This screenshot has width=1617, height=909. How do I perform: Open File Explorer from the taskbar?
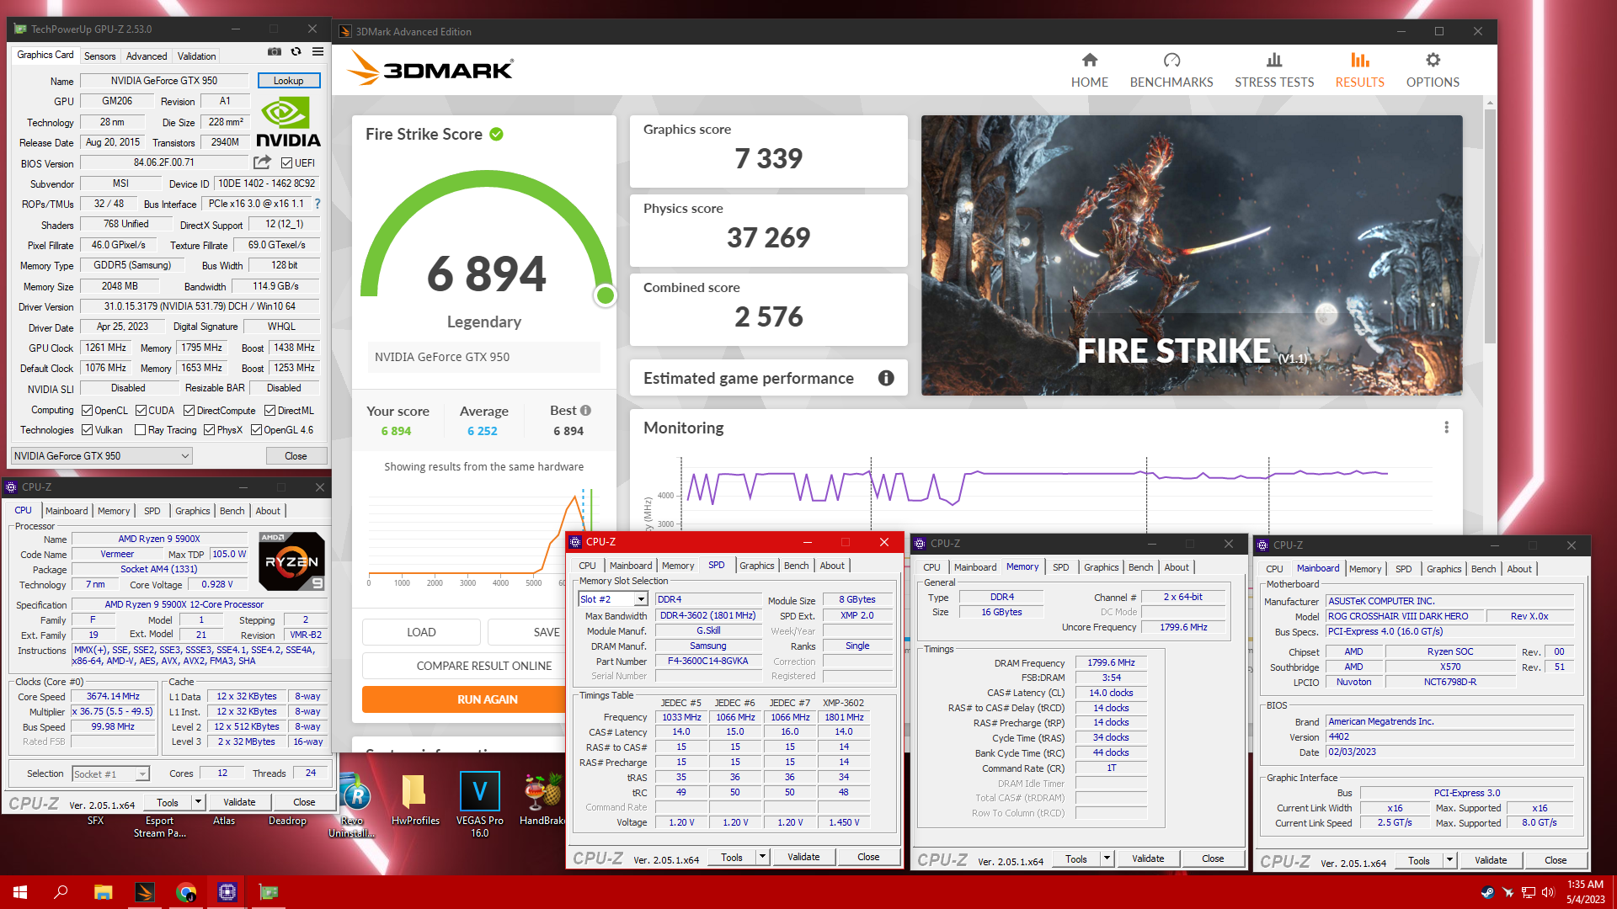pyautogui.click(x=103, y=892)
